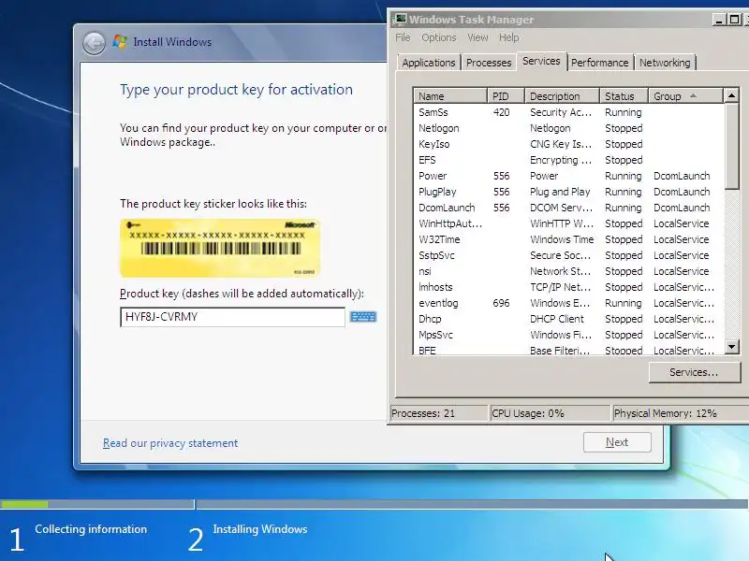This screenshot has width=749, height=561.
Task: Switch to the Applications tab
Action: pos(429,63)
